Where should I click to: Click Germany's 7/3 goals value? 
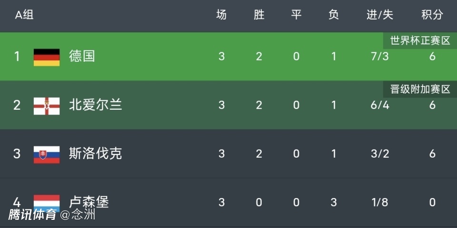click(x=379, y=57)
